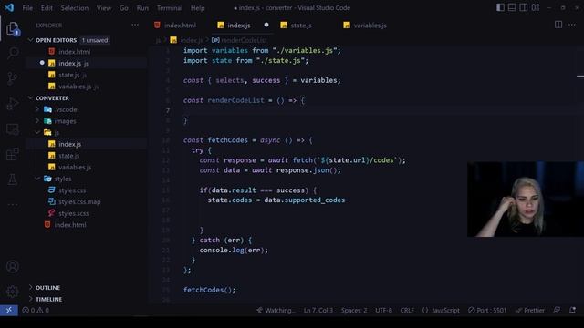Open the Terminal menu
Screen dimensions: 584x328
point(170,8)
